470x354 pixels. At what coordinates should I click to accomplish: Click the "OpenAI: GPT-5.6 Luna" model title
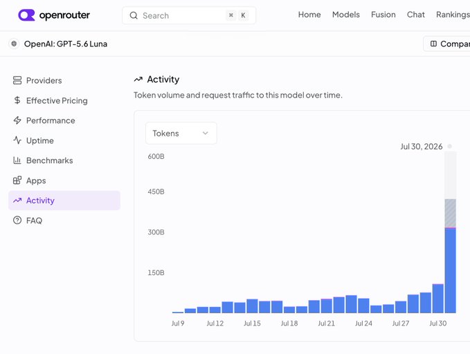tap(66, 44)
